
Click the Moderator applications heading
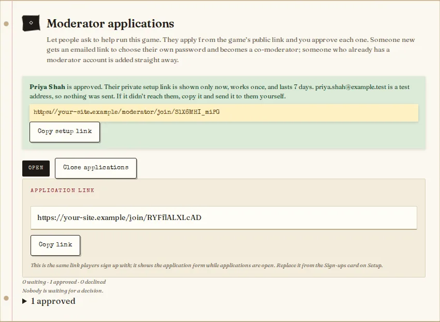110,23
